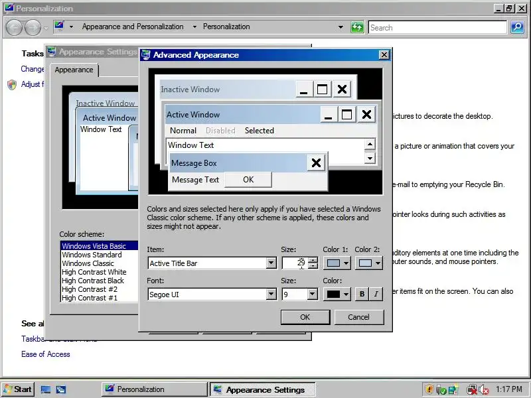Select High Contrast White scheme
This screenshot has height=398, width=531.
[99, 272]
